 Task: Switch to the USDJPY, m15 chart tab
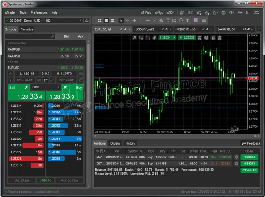pos(145,29)
